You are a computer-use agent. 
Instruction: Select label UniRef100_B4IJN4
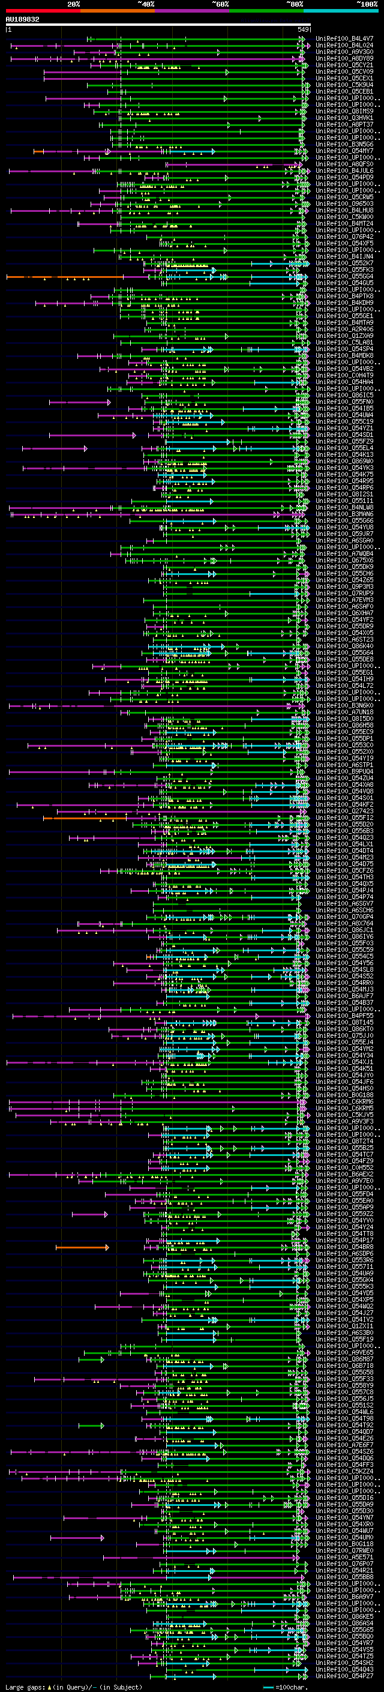(344, 257)
